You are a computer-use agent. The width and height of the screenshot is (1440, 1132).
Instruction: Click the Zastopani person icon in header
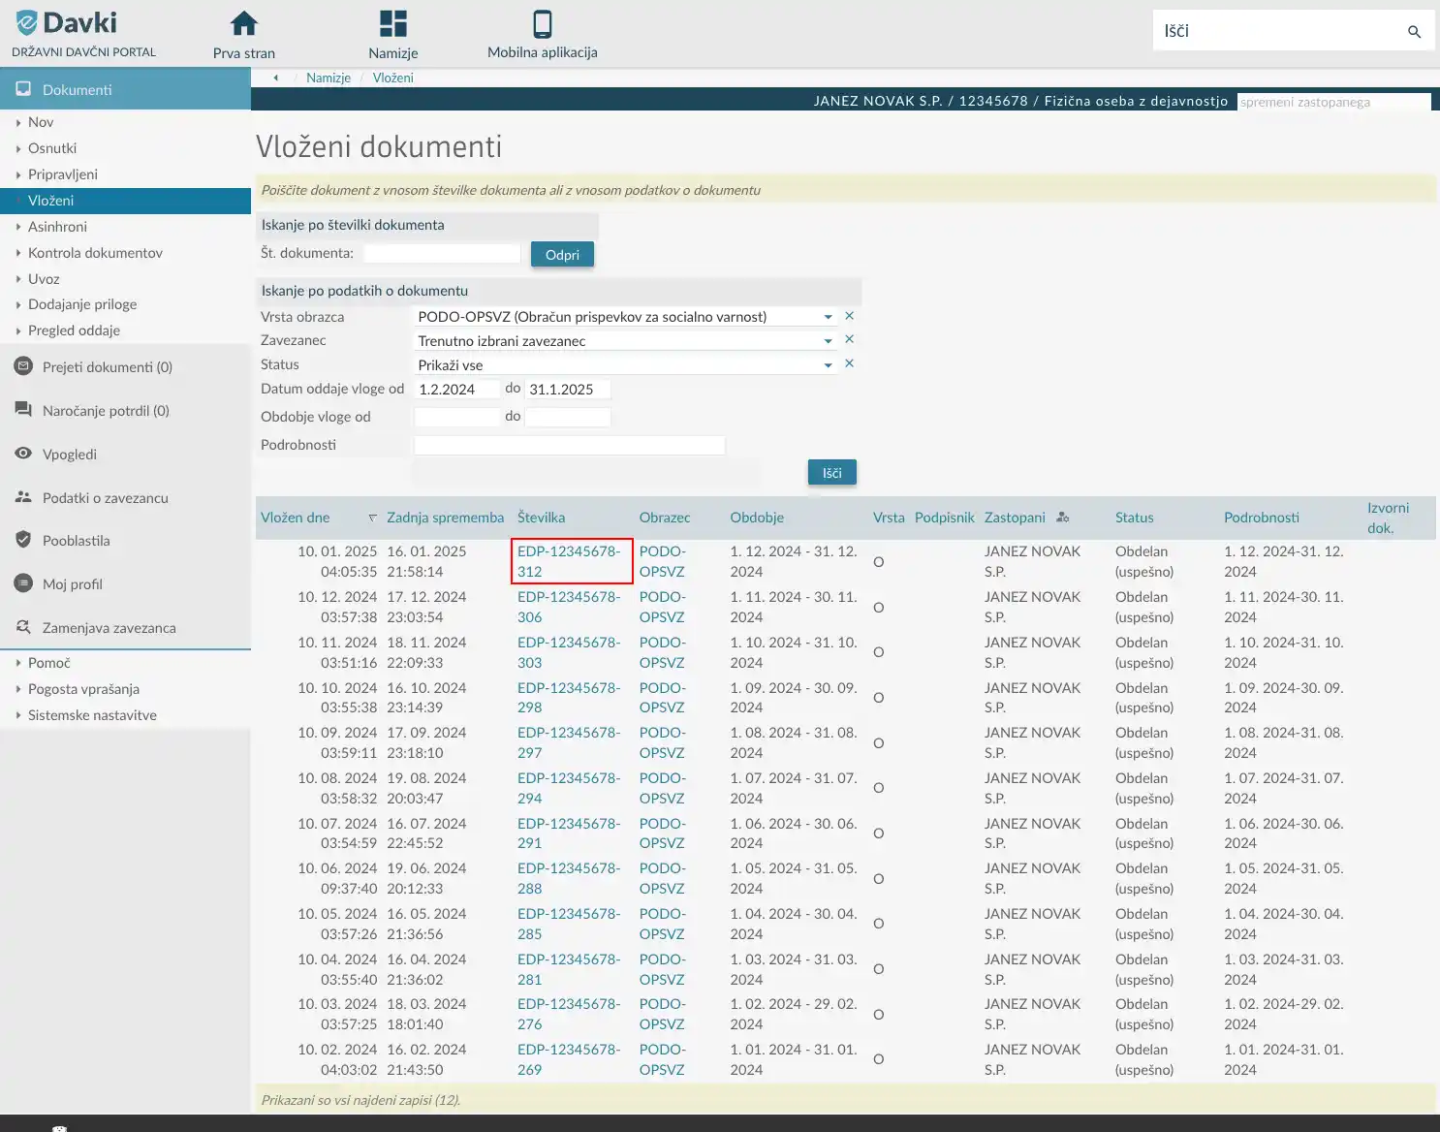[1062, 518]
